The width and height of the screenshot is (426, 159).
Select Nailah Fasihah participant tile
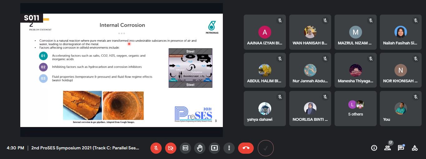(401, 32)
